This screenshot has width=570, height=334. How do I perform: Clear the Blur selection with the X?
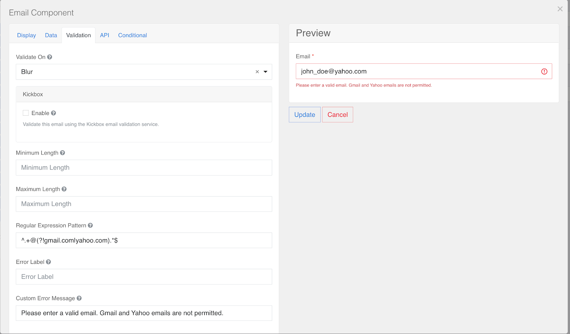click(x=257, y=72)
